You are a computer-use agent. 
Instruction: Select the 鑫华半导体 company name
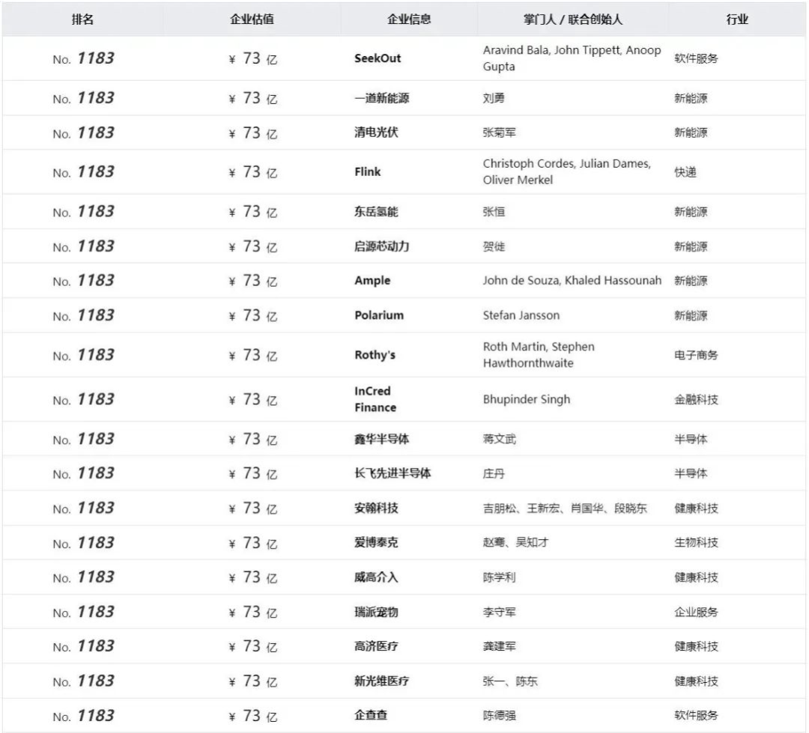382,439
